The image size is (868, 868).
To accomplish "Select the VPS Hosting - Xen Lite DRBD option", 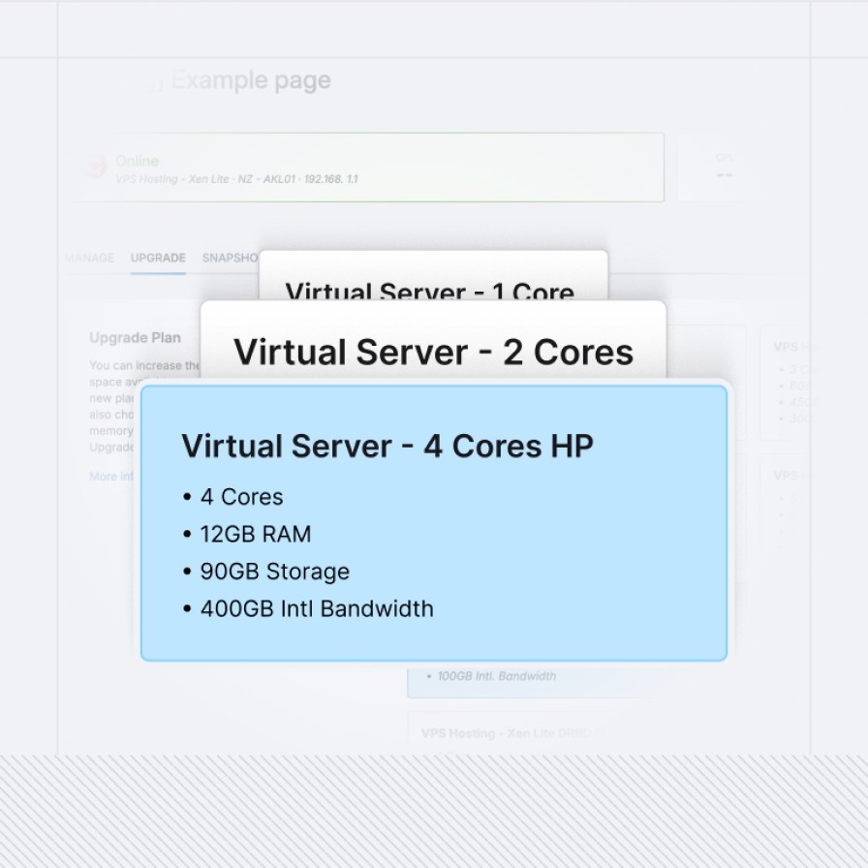I will (510, 733).
